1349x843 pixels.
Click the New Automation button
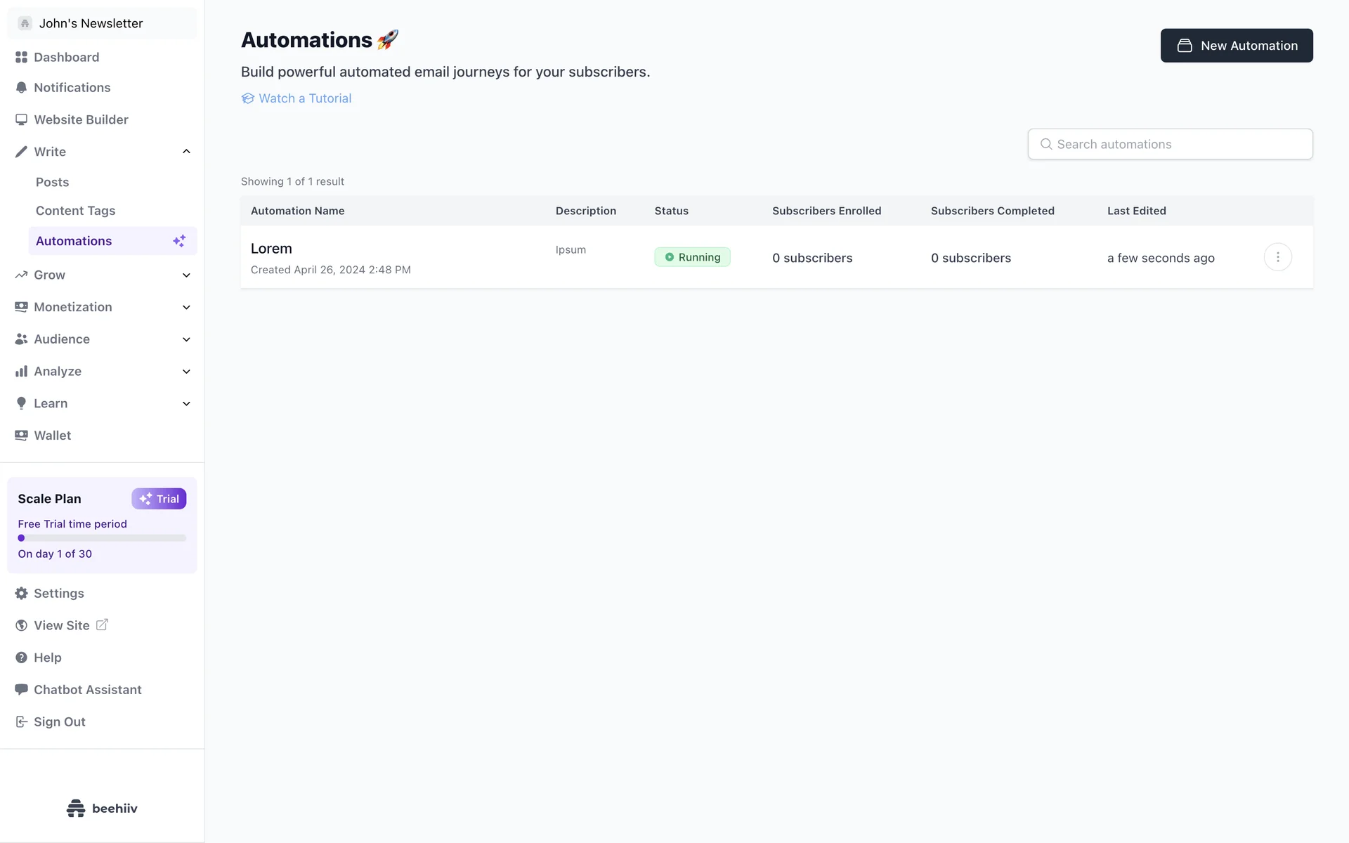point(1236,46)
